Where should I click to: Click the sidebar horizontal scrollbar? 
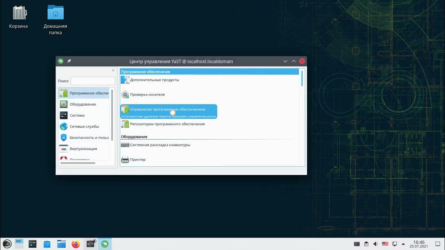pos(78,163)
